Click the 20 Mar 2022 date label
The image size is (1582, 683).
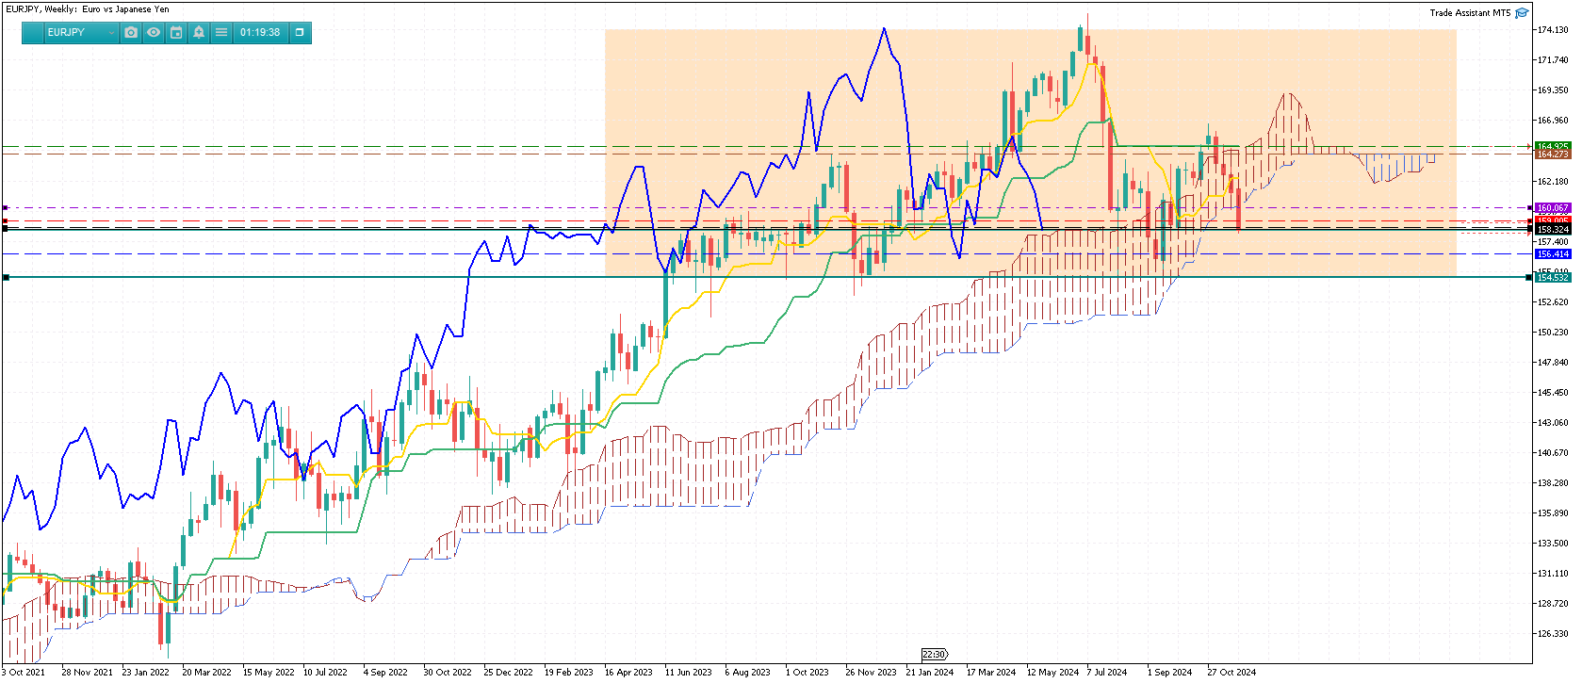206,673
